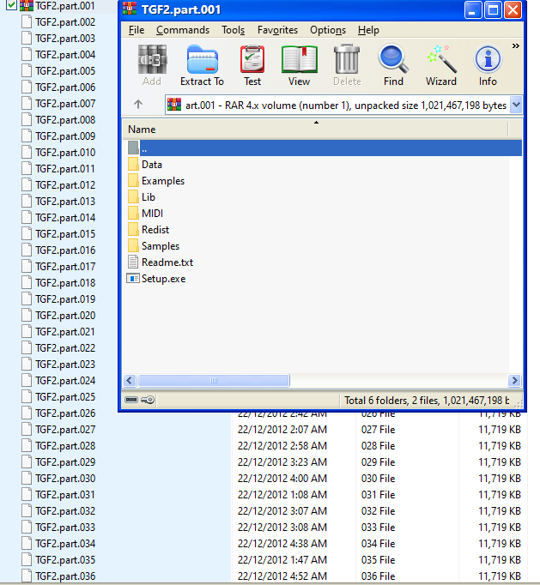This screenshot has width=540, height=585.
Task: Expand the archive path dropdown
Action: click(x=516, y=105)
